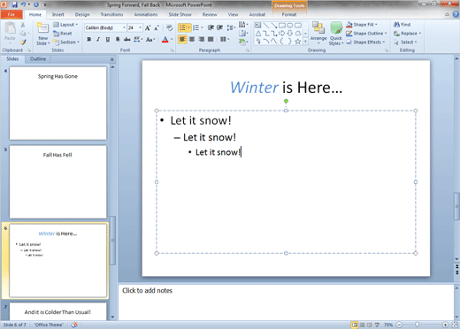Open Quick Styles gallery

[336, 34]
